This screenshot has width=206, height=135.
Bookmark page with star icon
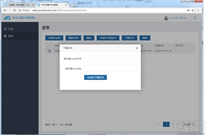point(193,10)
